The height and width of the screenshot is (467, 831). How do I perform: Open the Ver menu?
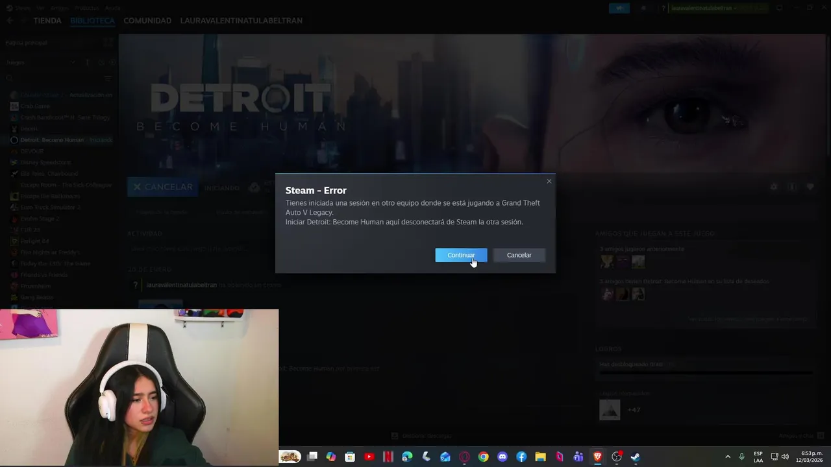pyautogui.click(x=40, y=8)
